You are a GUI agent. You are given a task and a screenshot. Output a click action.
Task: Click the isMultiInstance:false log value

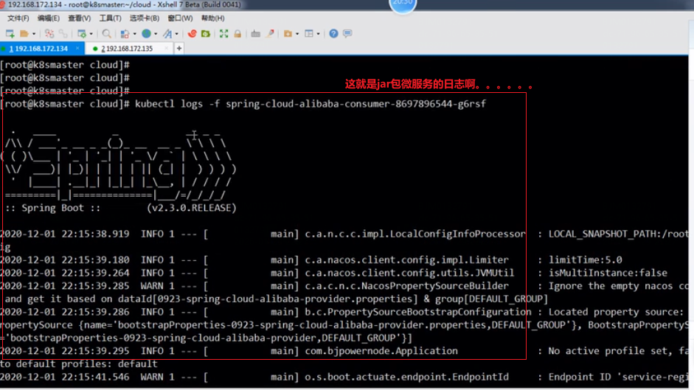(x=608, y=273)
